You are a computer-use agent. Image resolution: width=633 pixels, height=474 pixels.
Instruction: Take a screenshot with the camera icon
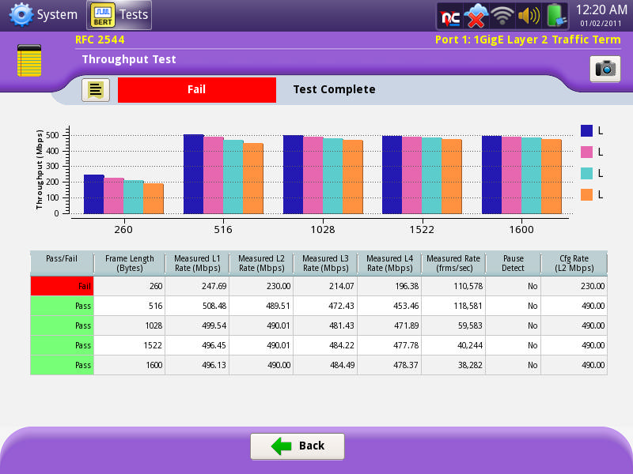point(605,69)
